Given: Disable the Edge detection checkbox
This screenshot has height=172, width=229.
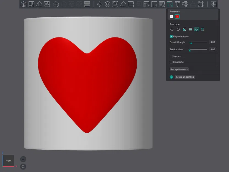Looking at the screenshot, I should (x=171, y=36).
